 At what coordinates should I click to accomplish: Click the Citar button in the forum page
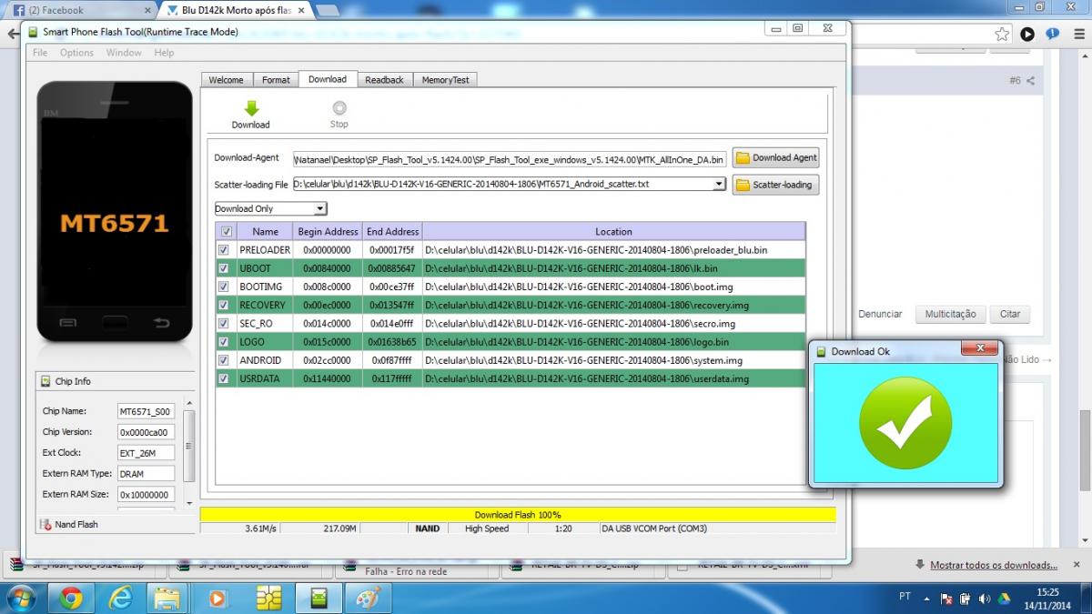pyautogui.click(x=1010, y=314)
